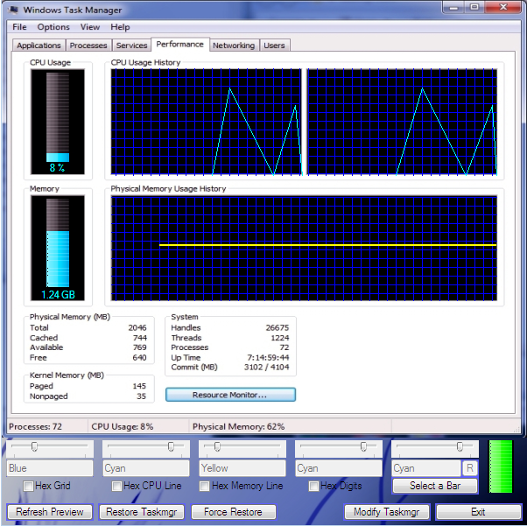Click the Cached memory value 744
Image resolution: width=527 pixels, height=526 pixels.
tap(140, 338)
